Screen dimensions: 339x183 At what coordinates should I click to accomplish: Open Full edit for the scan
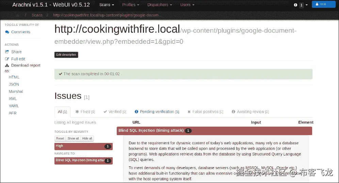click(x=18, y=59)
